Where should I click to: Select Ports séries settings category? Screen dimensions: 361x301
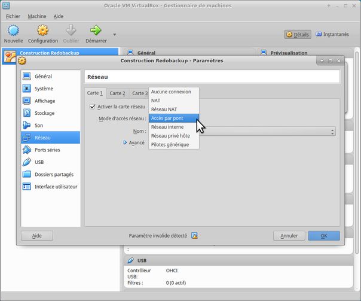50,150
